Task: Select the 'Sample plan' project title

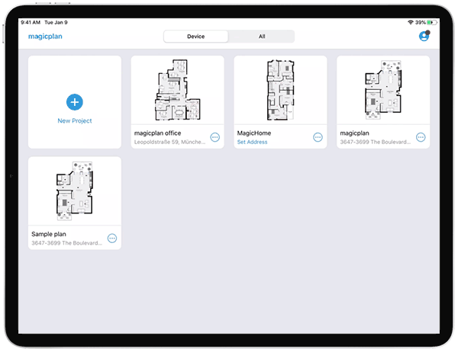Action: coord(49,234)
